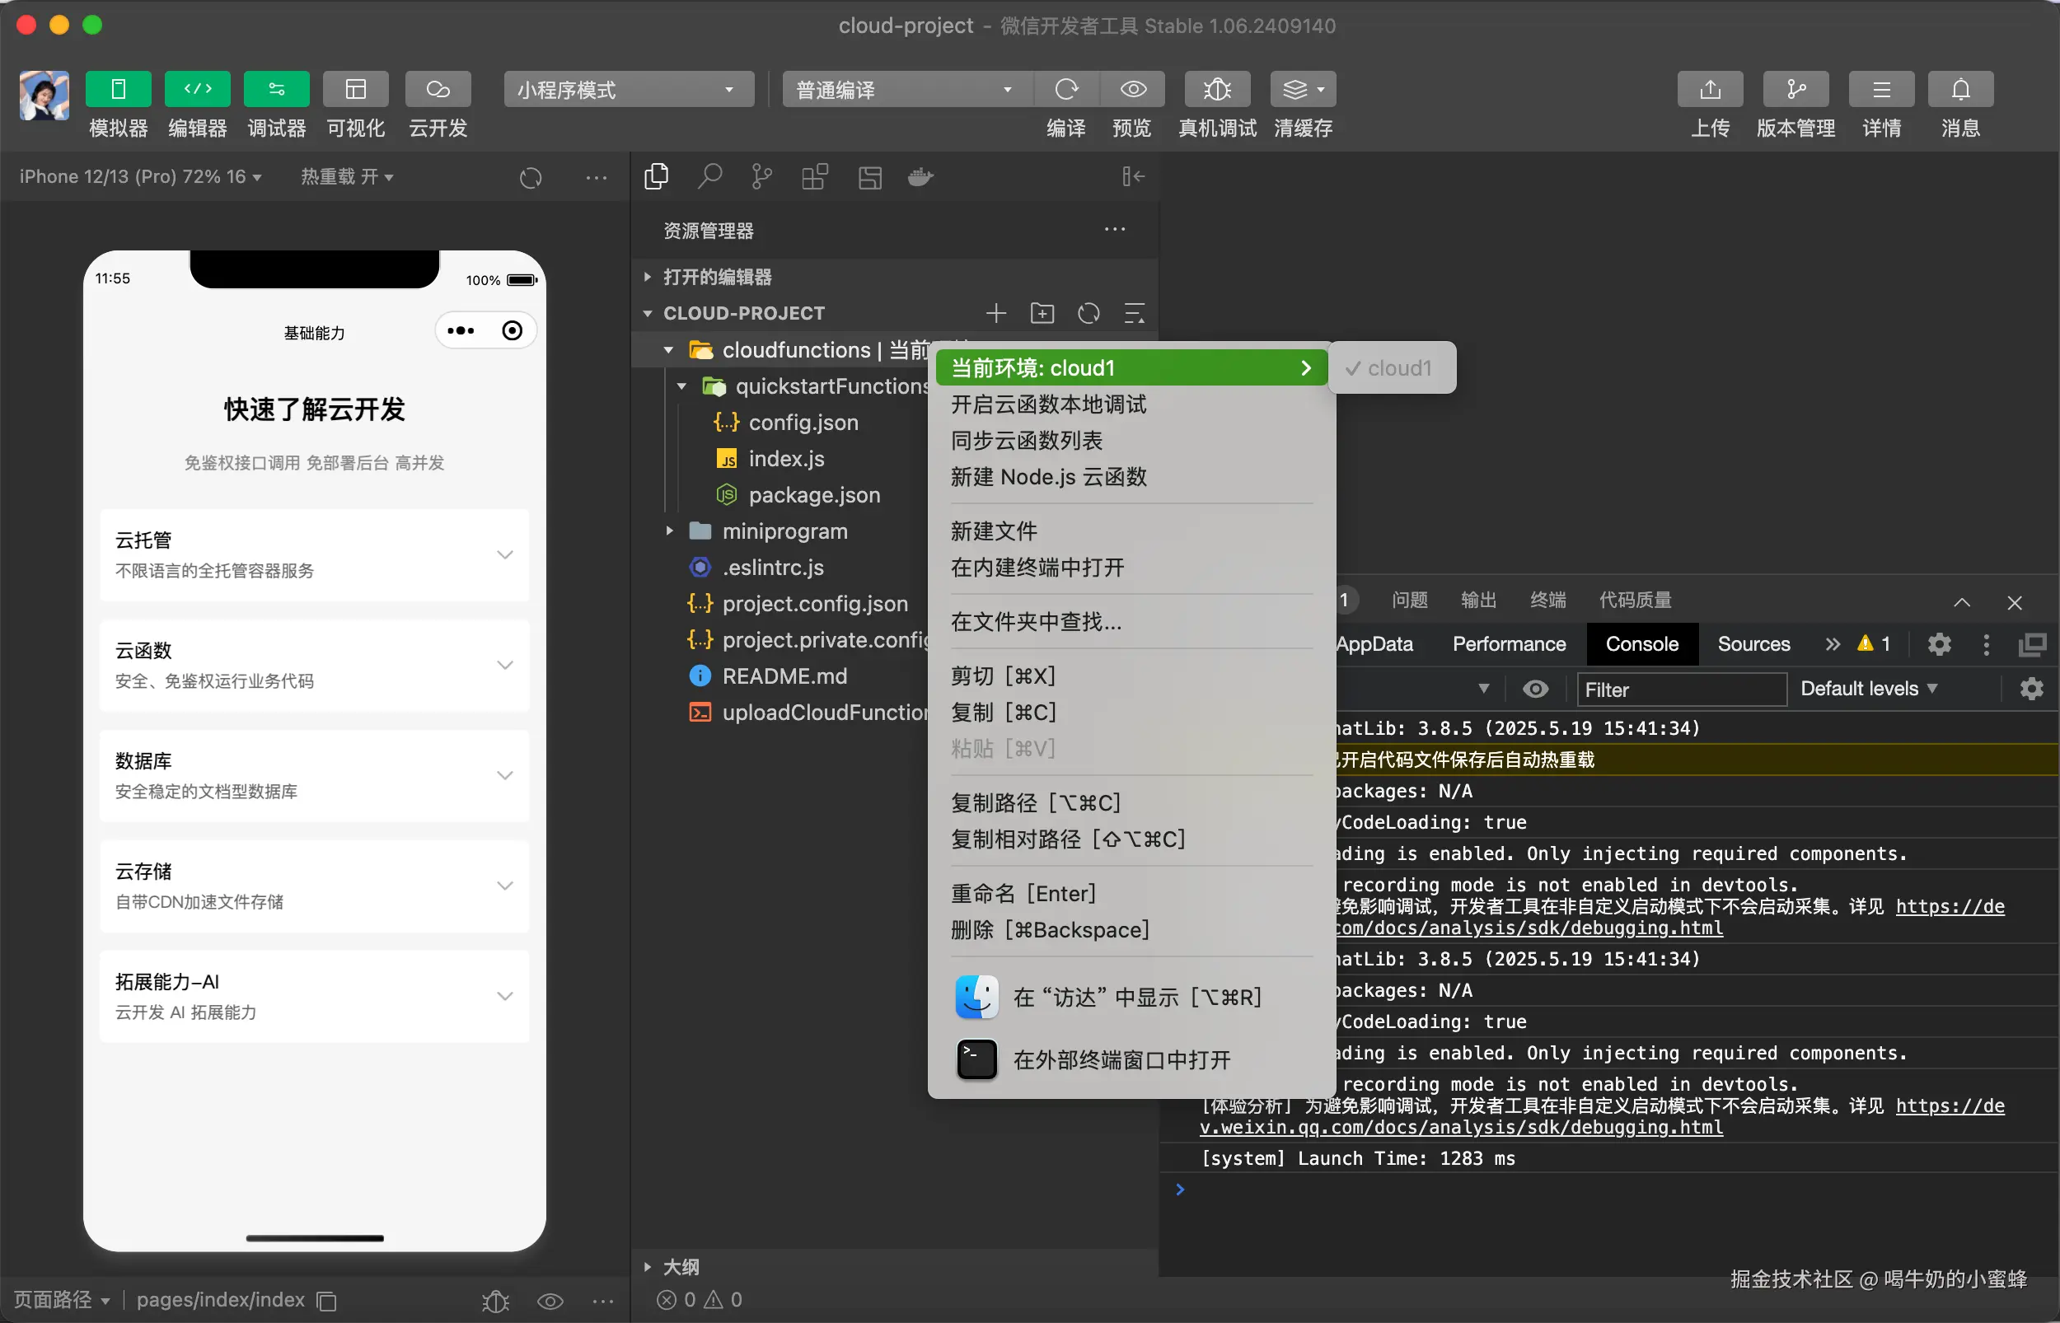Image resolution: width=2060 pixels, height=1323 pixels.
Task: Click the compile (编译) refresh icon
Action: coord(1066,89)
